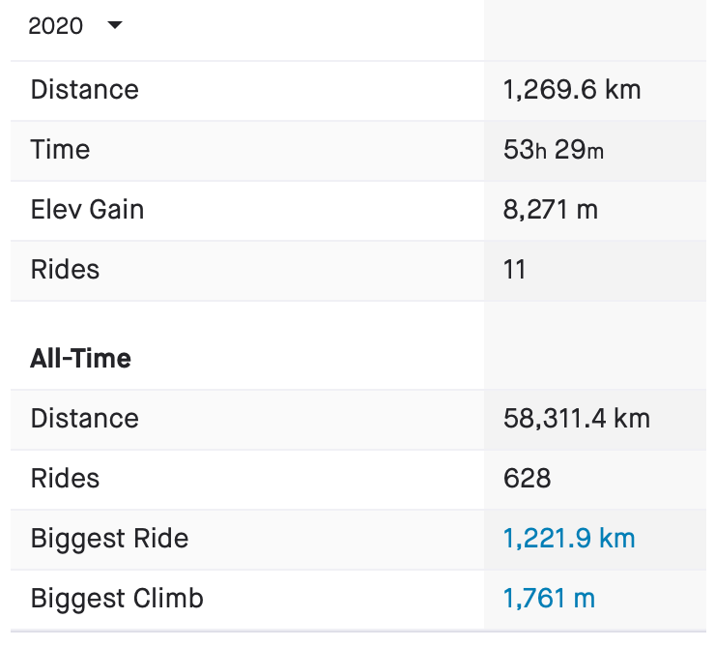Click the empty cell right of 2020

coord(595,29)
